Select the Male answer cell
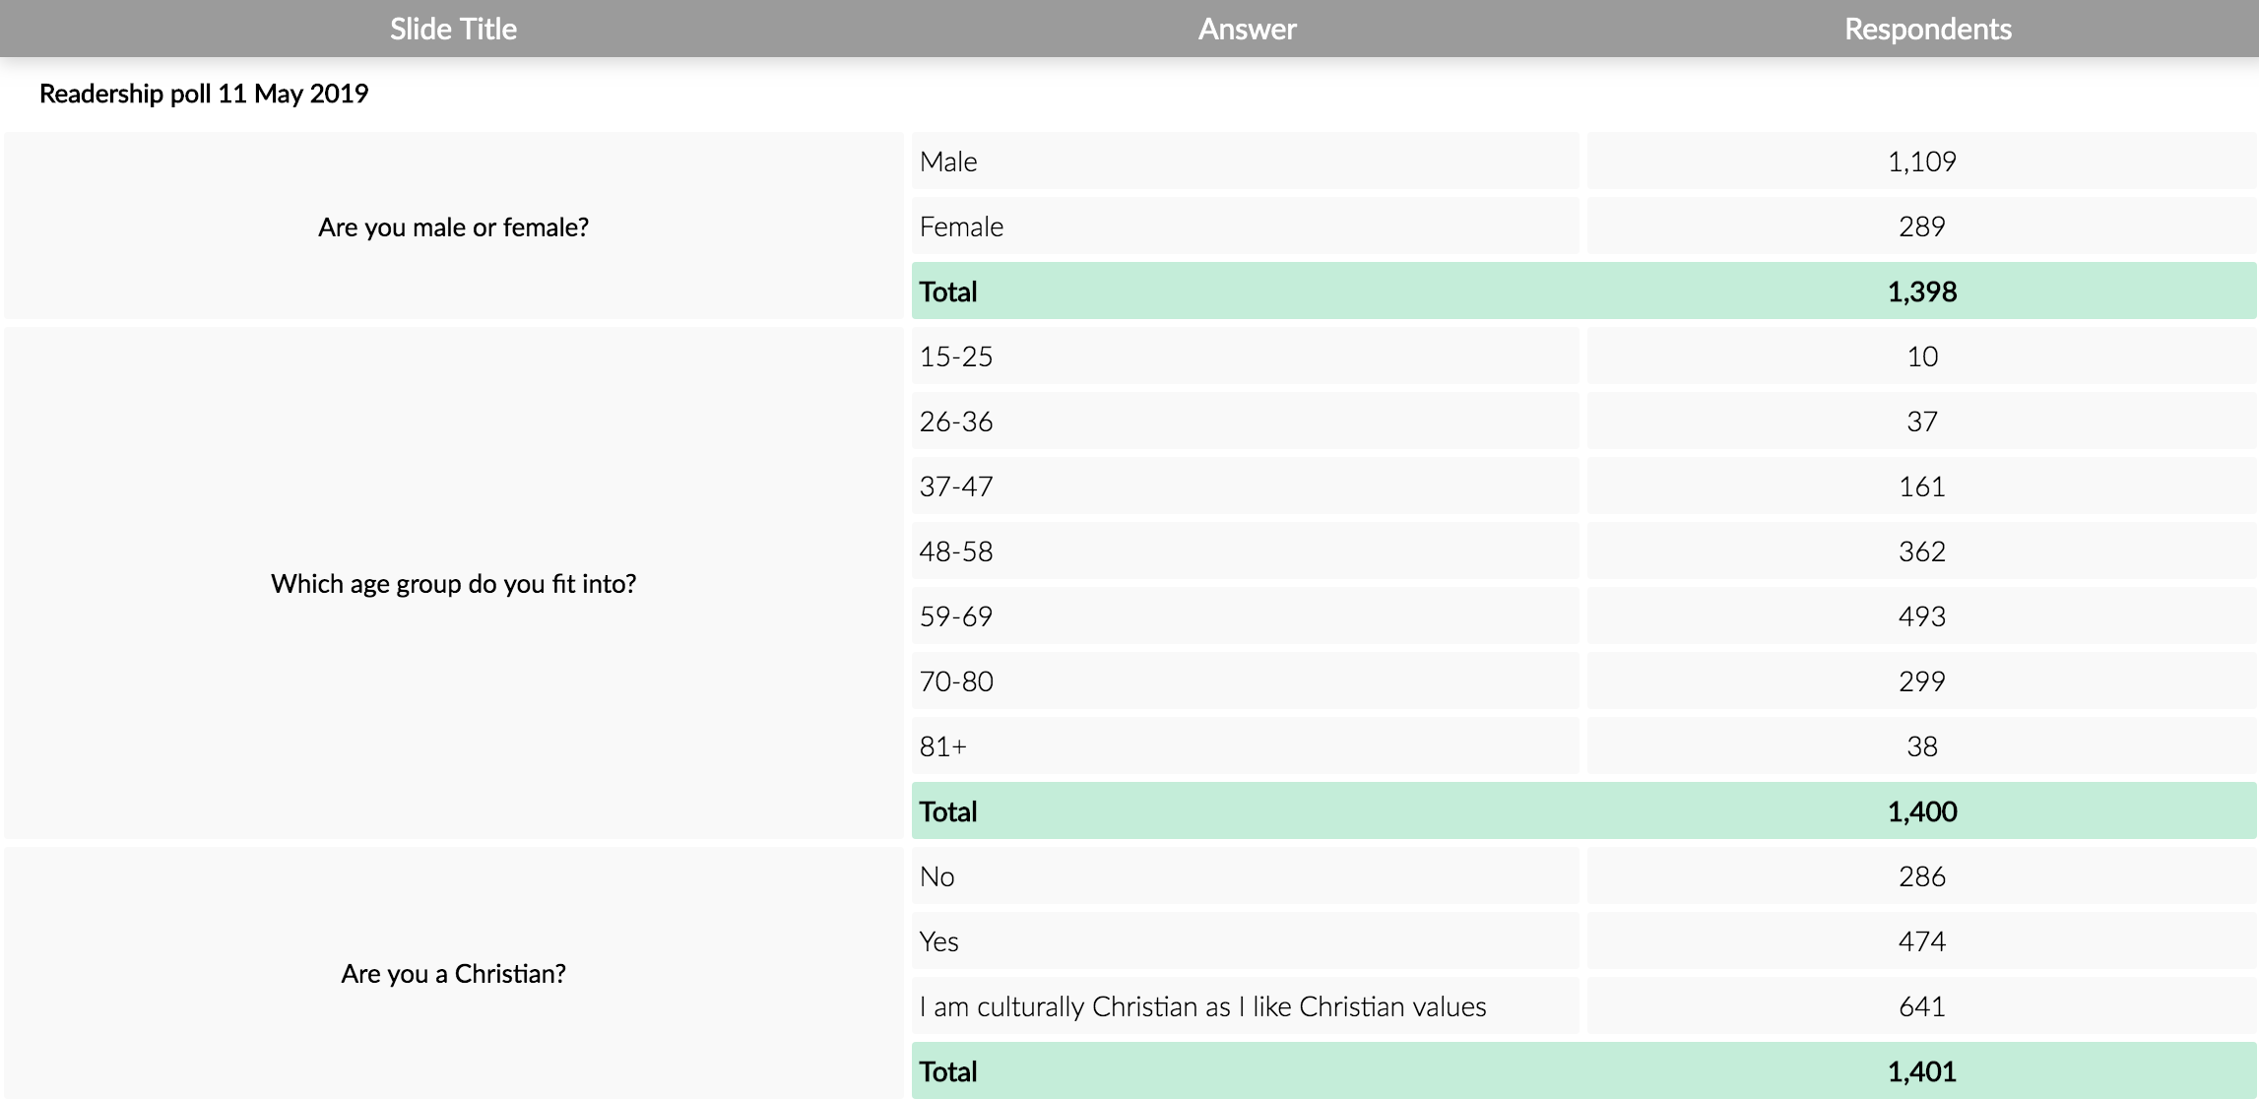The width and height of the screenshot is (2259, 1099). (x=1245, y=162)
